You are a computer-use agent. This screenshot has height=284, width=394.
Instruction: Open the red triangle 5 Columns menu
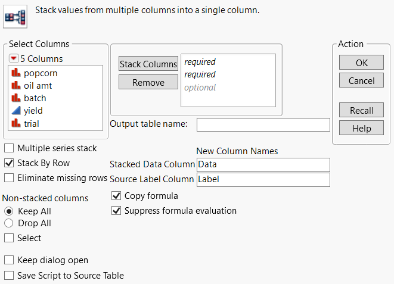click(14, 58)
